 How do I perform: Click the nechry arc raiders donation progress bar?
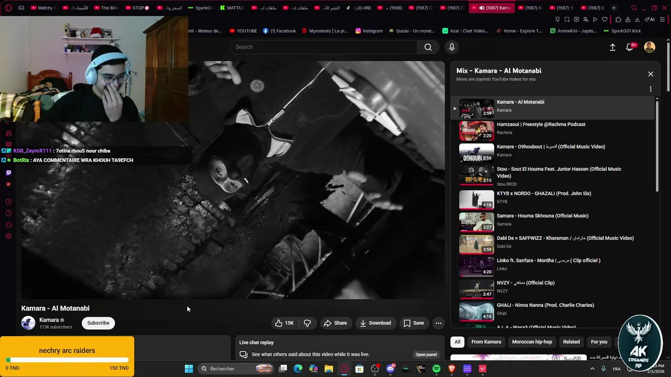(x=67, y=360)
